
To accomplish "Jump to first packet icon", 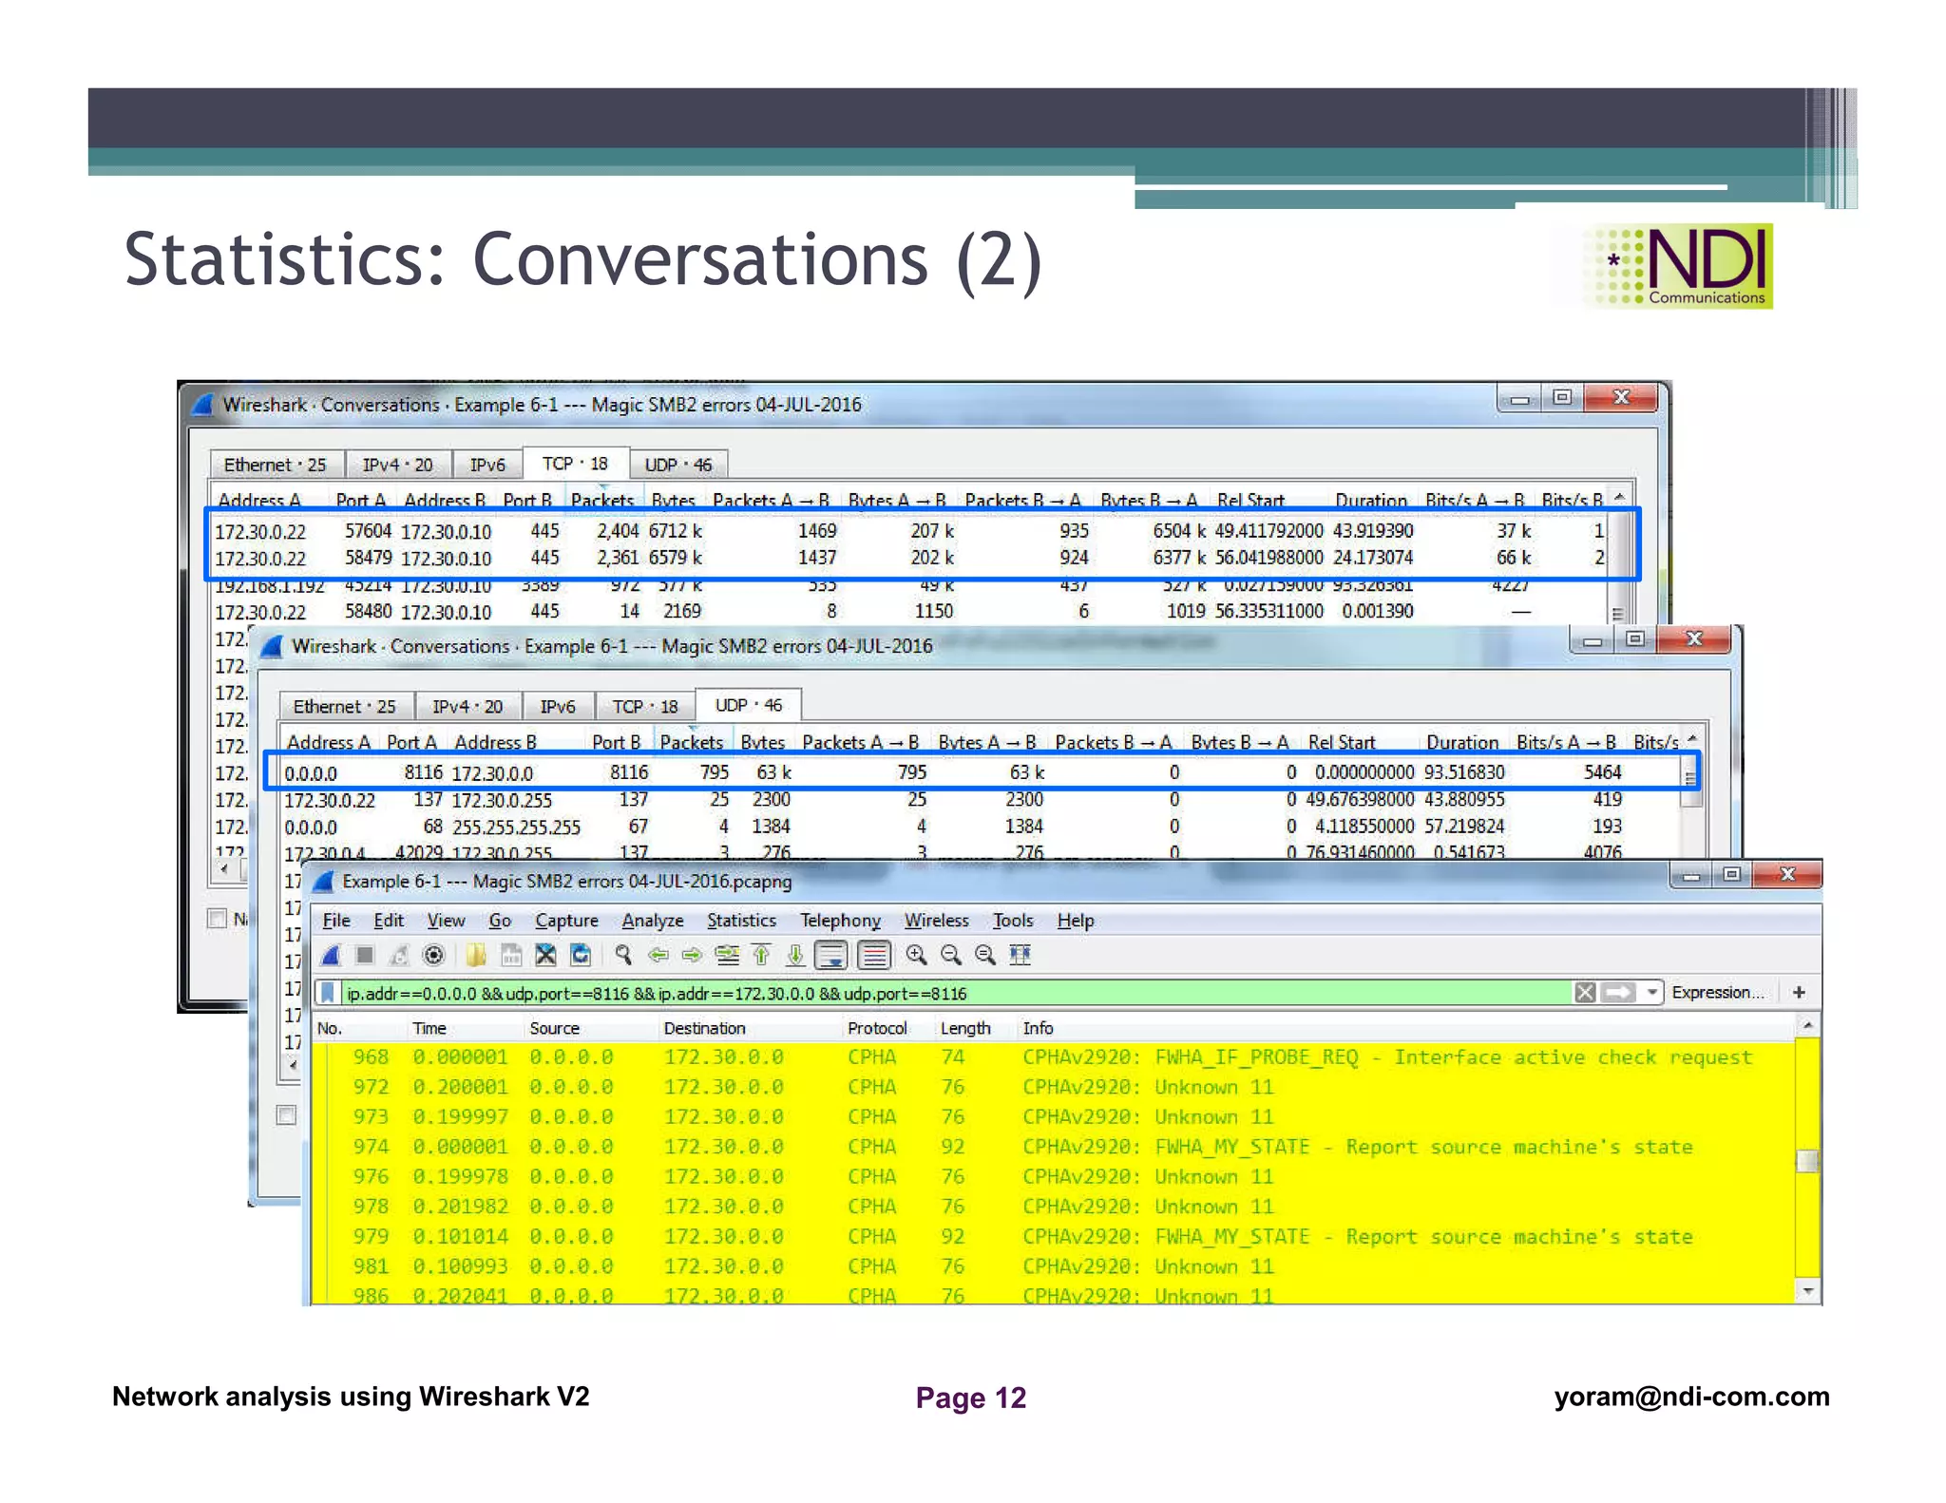I will pyautogui.click(x=762, y=956).
